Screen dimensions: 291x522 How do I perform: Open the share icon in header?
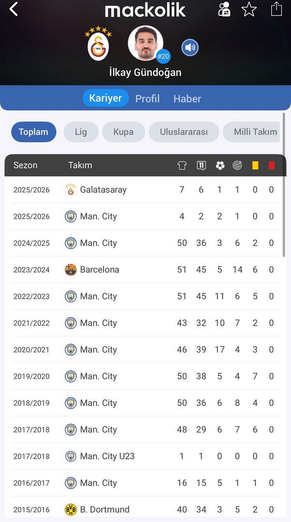click(x=276, y=9)
